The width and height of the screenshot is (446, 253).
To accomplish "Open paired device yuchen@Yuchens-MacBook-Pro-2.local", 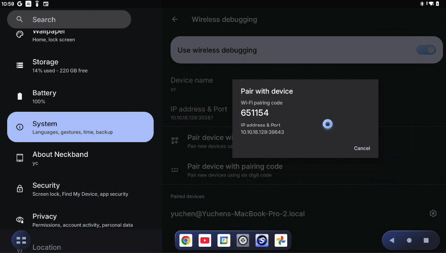I will point(238,214).
